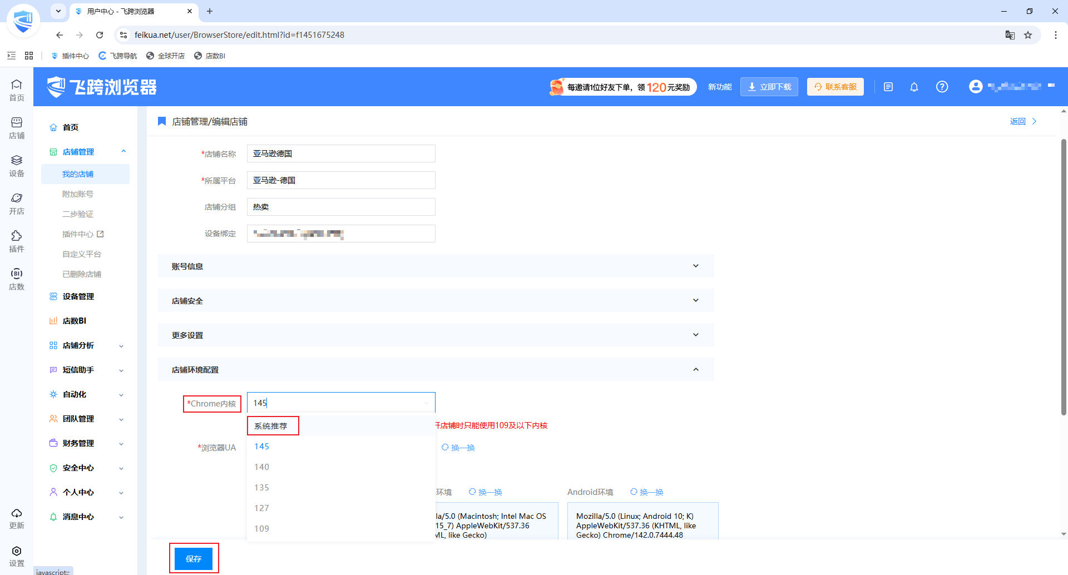The height and width of the screenshot is (575, 1068).
Task: Choose 140 in the kernel list
Action: (341, 467)
